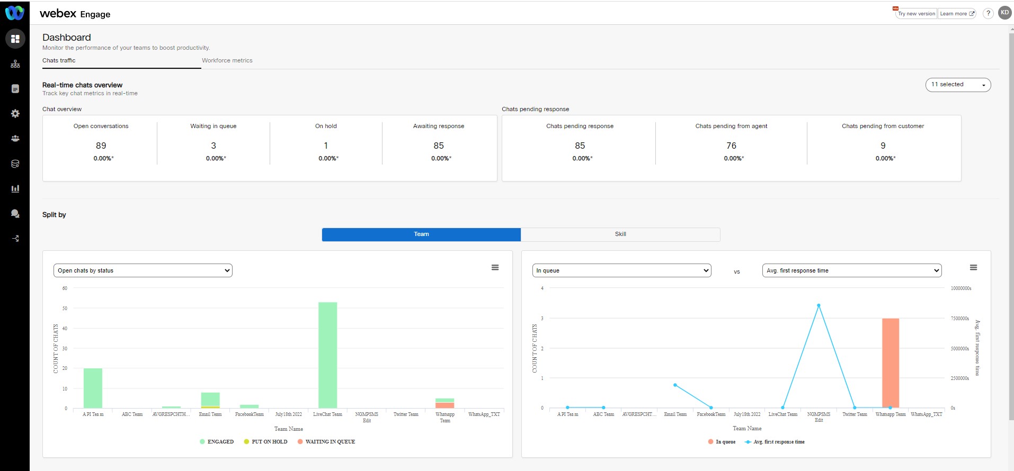Select the Team split toggle

tap(421, 234)
